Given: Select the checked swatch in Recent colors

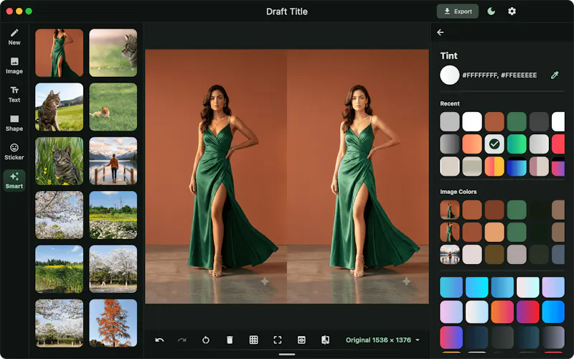Looking at the screenshot, I should [x=494, y=144].
